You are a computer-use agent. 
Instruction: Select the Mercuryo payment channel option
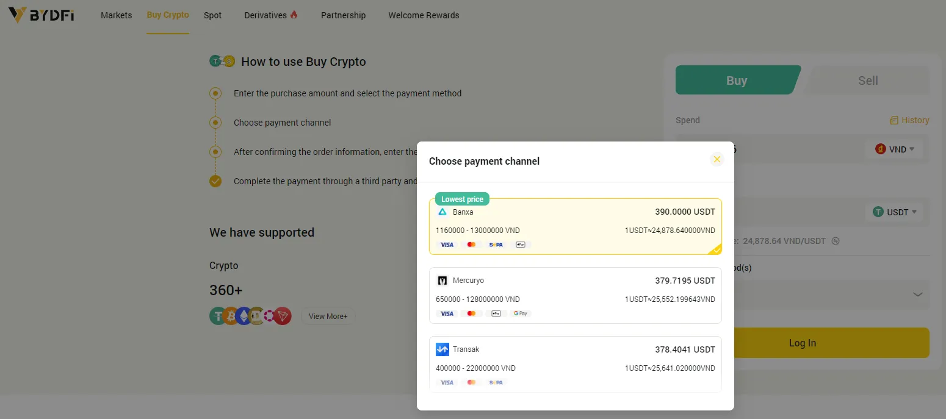click(x=576, y=295)
